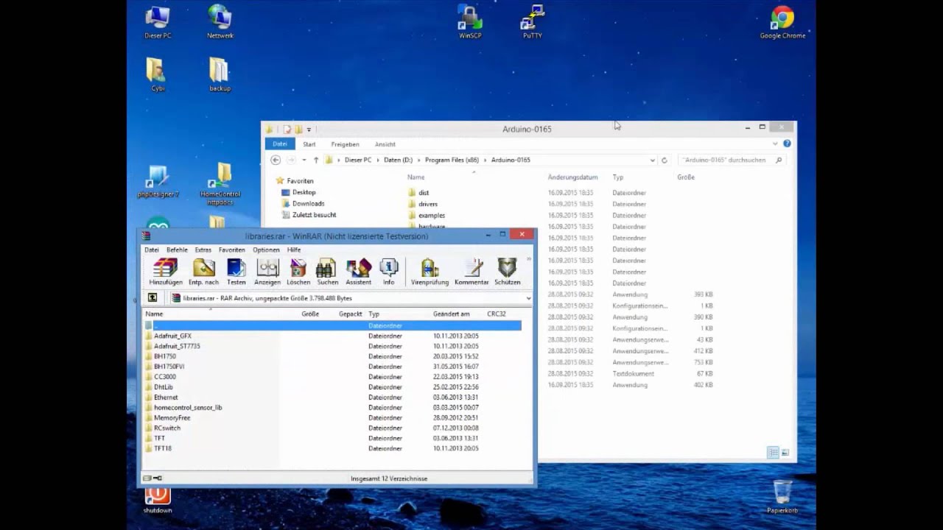Click Program Files (x86) breadcrumb
Viewport: 943px width, 530px height.
click(452, 160)
